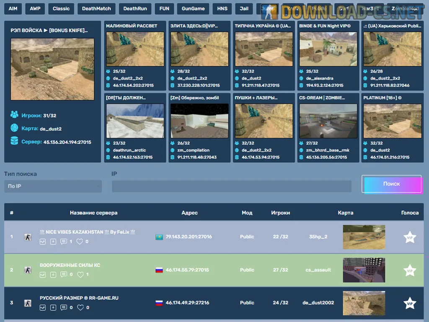
Task: Like NICE VIBES KAZAKHSTAN with the heart icon
Action: [80, 241]
